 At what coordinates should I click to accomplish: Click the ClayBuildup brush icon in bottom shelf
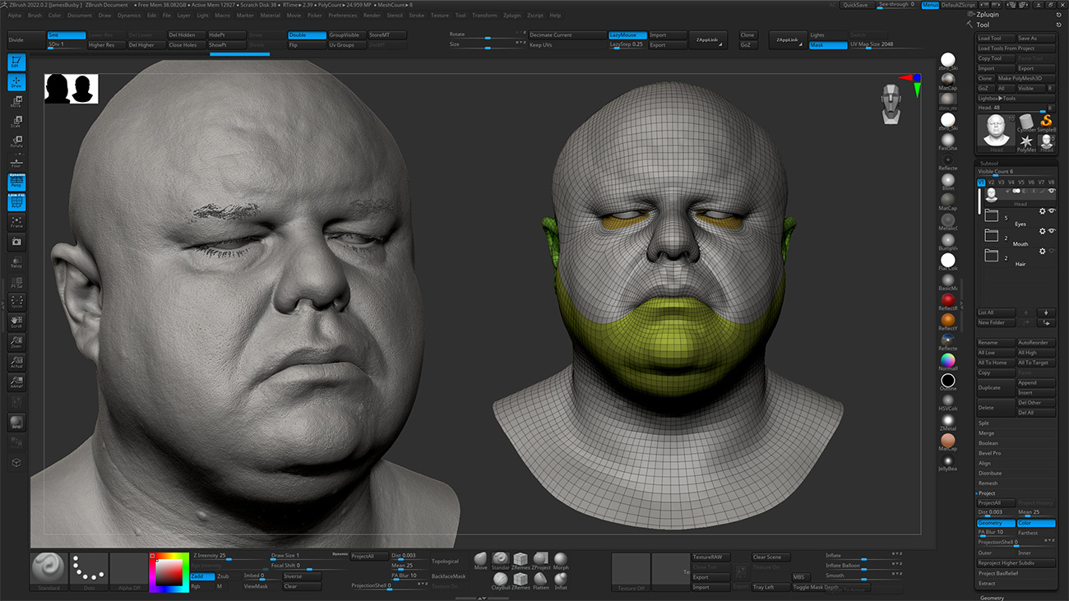tap(501, 579)
